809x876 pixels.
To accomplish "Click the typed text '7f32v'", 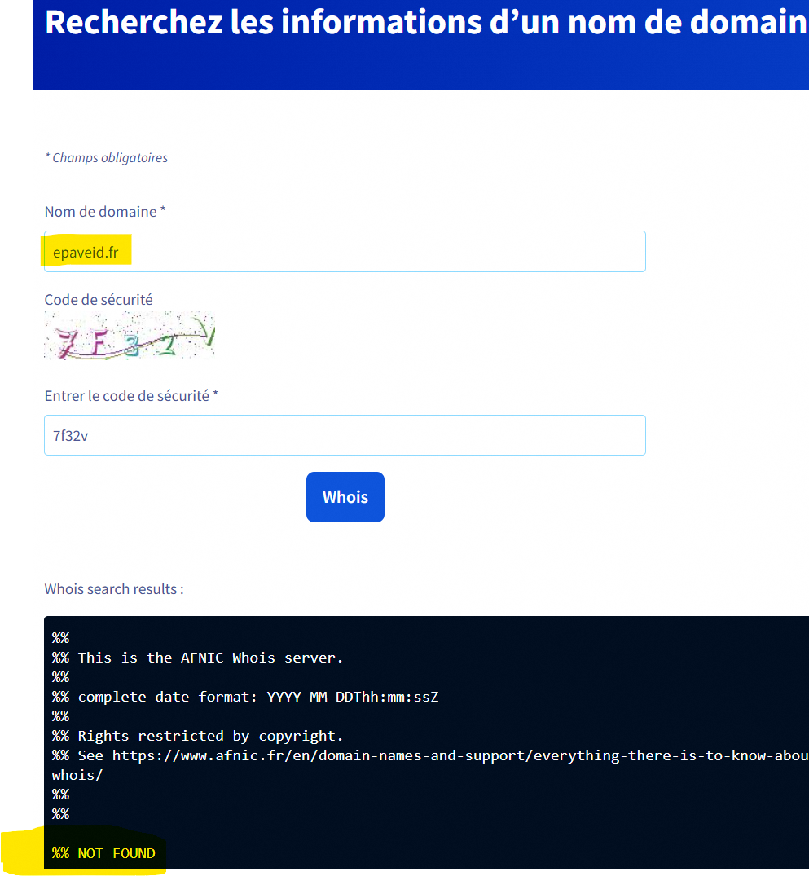I will [71, 436].
